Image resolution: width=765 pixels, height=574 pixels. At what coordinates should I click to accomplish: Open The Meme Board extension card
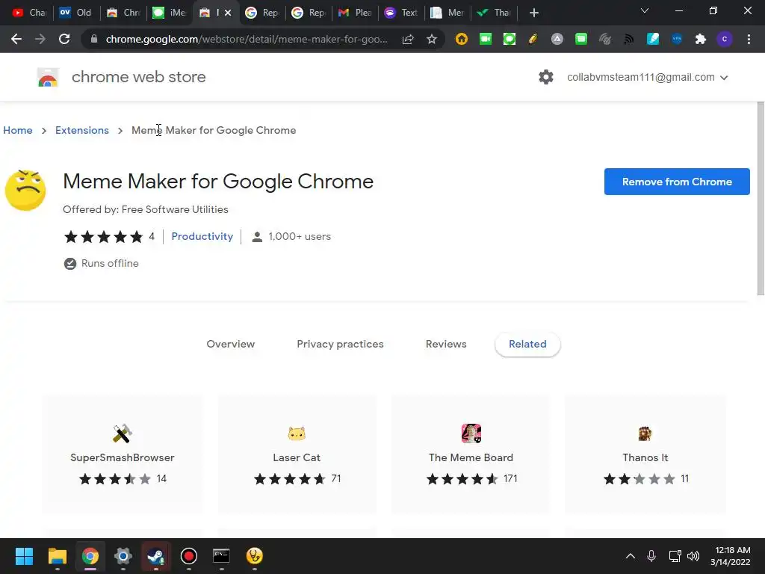click(471, 454)
